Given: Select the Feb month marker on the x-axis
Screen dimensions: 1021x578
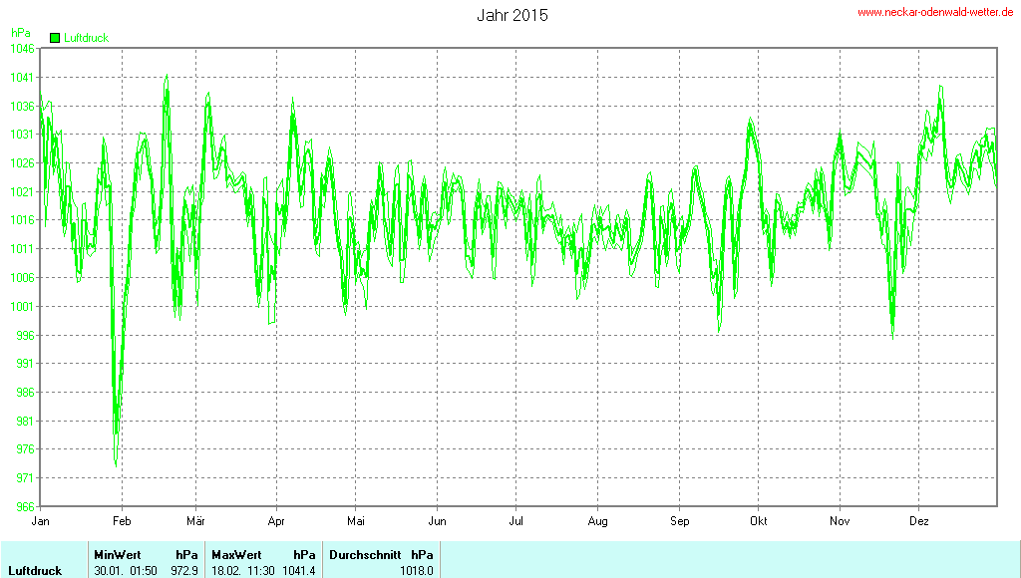Looking at the screenshot, I should (122, 521).
